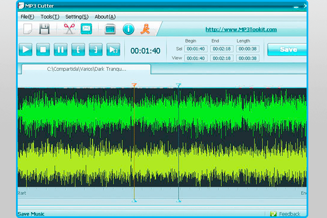327x218 pixels.
Task: Click the orange running man icon
Action: click(145, 29)
